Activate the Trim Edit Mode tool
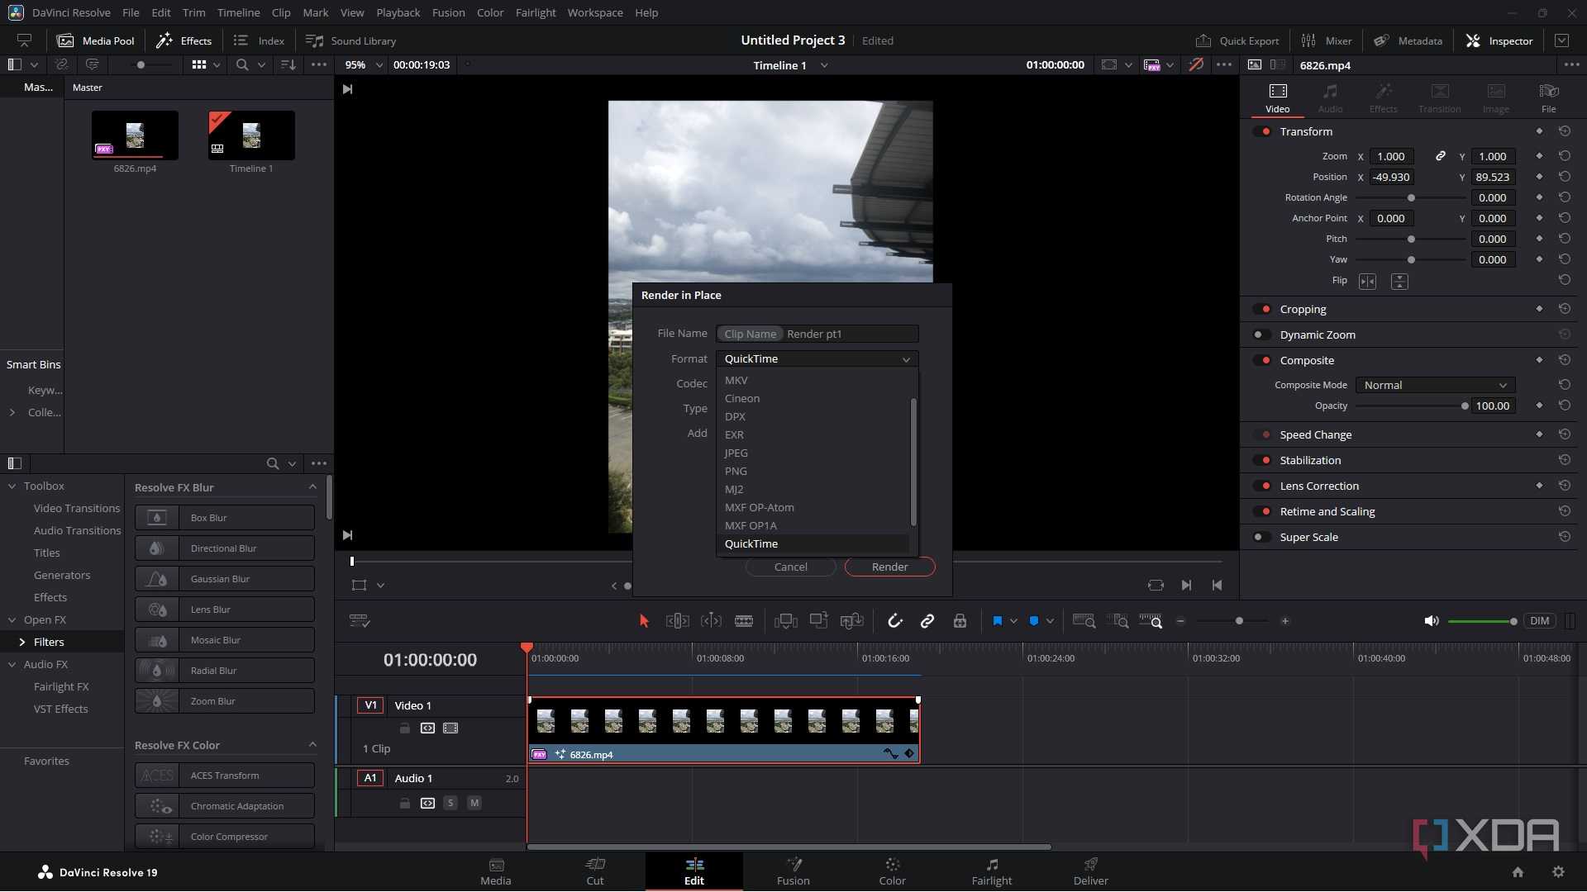 [x=677, y=621]
